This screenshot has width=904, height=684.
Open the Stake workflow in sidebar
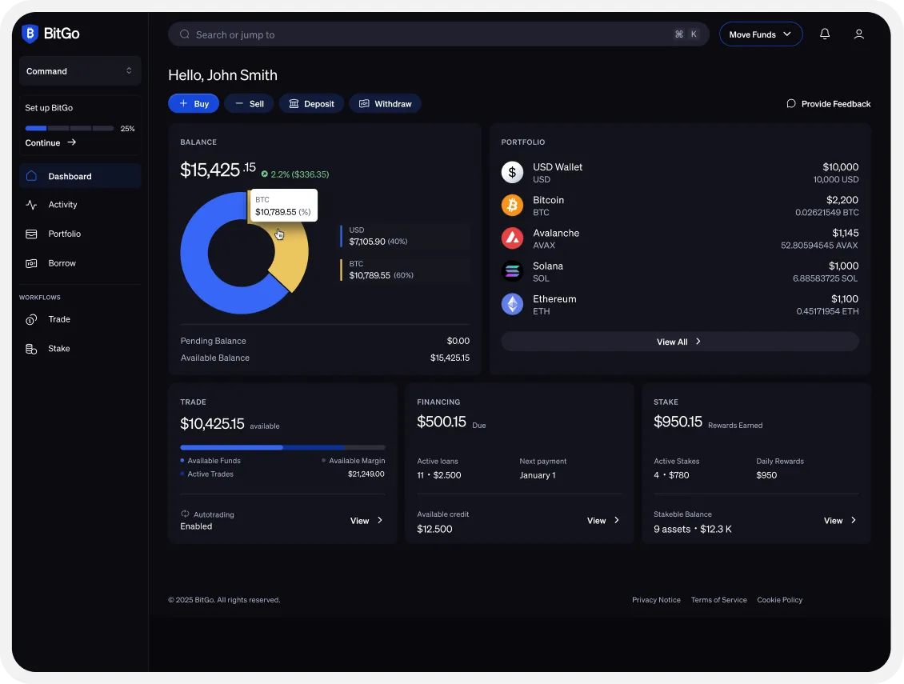click(58, 349)
